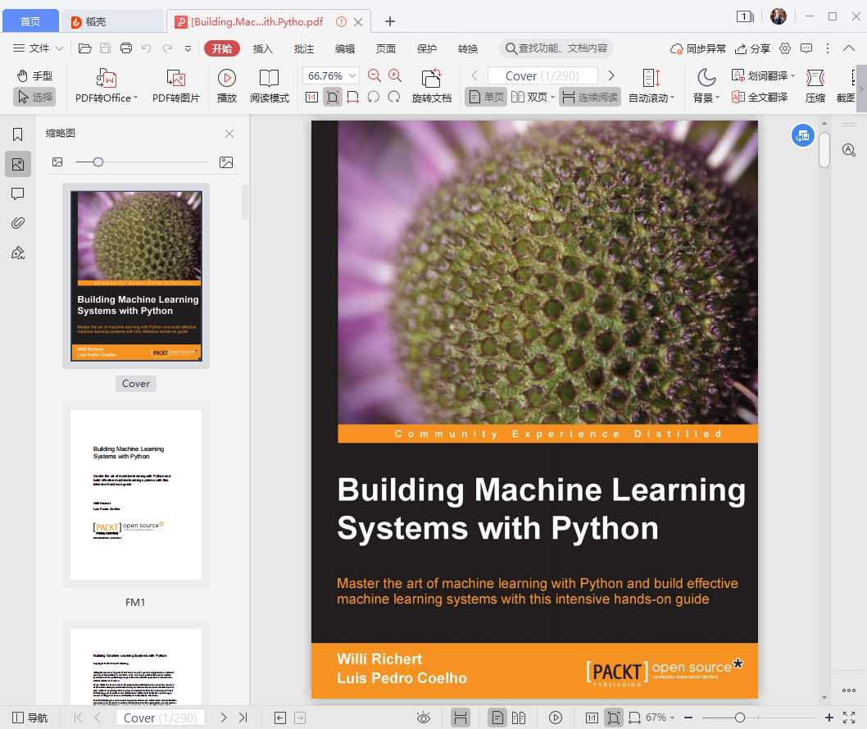Screen dimensions: 867x729
Task: Adjust thumbnail size slider
Action: pos(98,162)
